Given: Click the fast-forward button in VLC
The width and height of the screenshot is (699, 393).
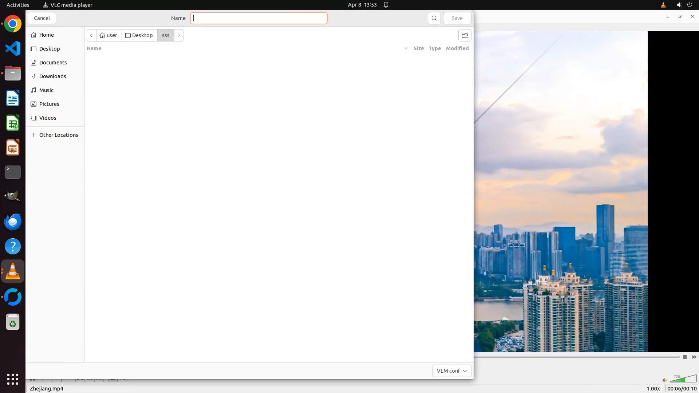Looking at the screenshot, I should (x=694, y=357).
